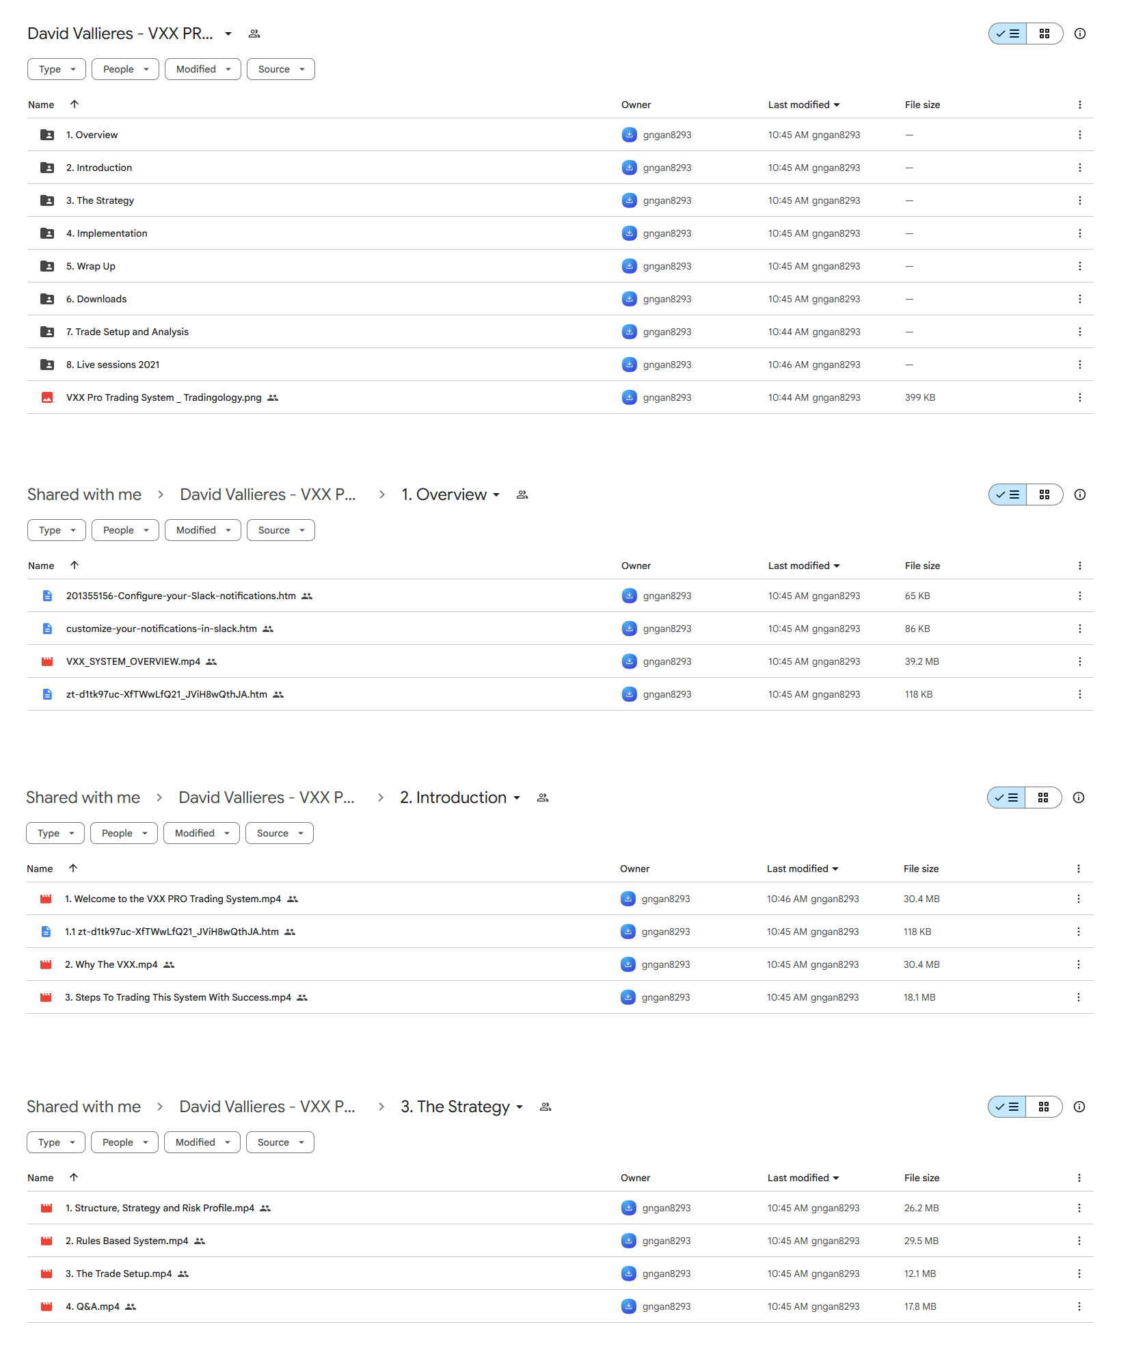Open Source filter in top folder view
Viewport: 1132px width, 1357px height.
[281, 69]
